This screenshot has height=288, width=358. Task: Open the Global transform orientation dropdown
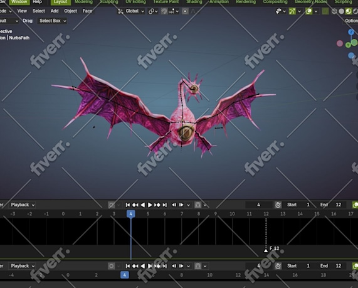(132, 11)
